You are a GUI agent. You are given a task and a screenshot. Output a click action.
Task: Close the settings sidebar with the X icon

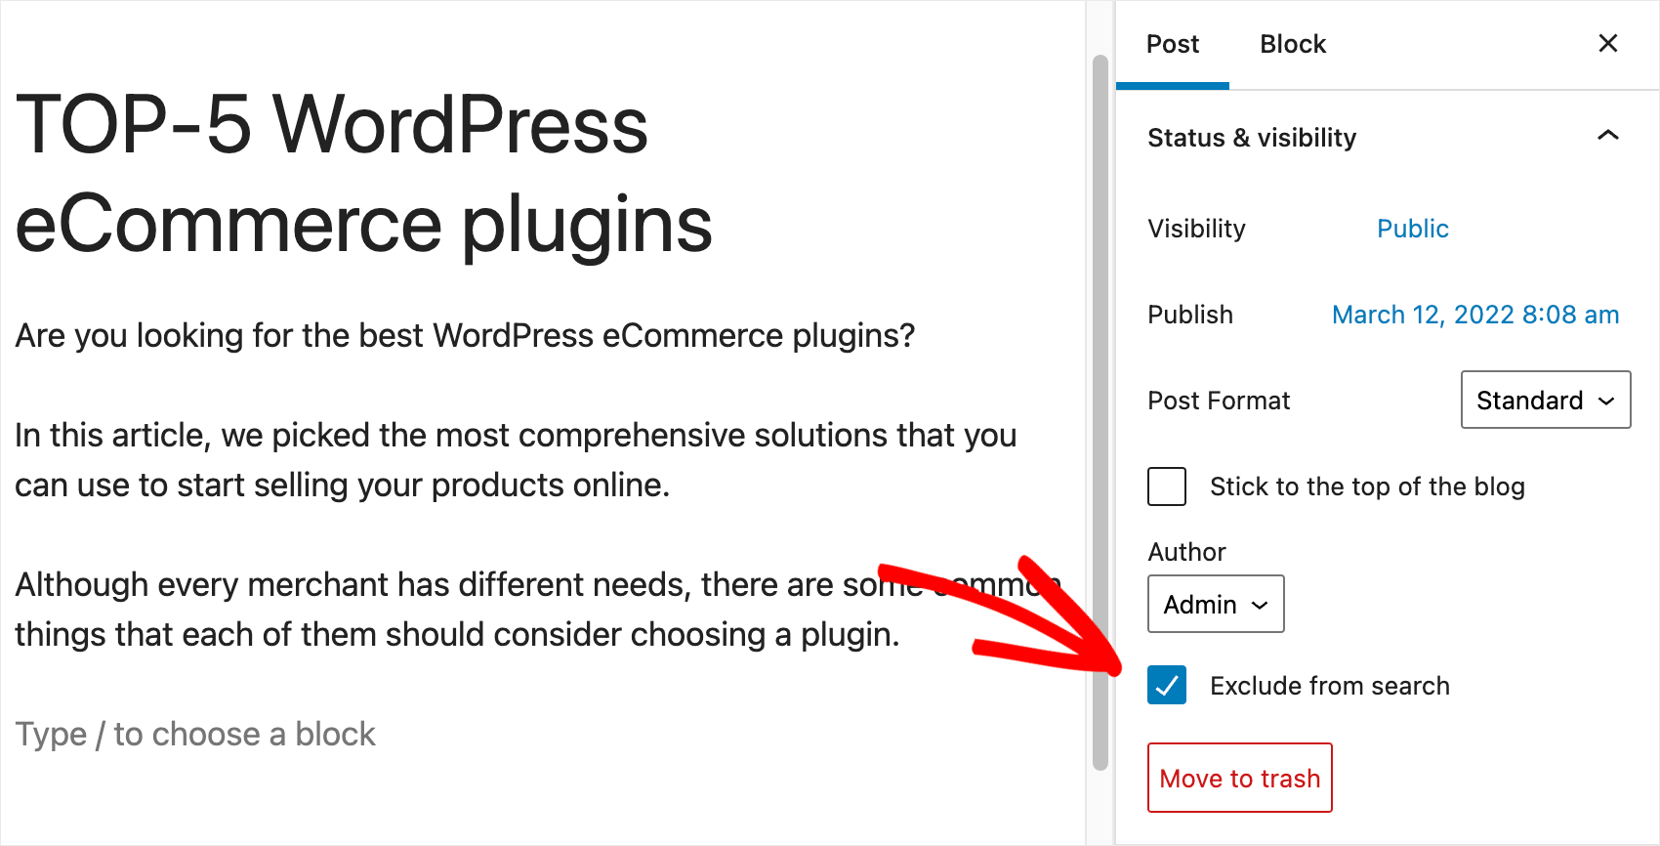[1607, 43]
